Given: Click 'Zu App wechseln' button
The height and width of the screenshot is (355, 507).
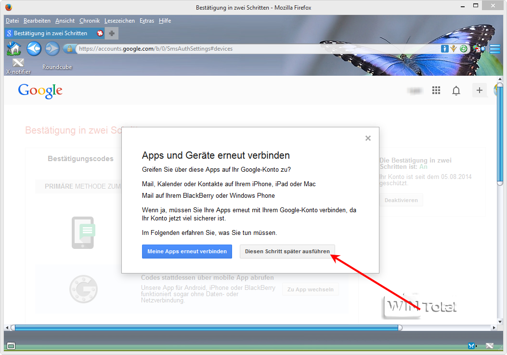Looking at the screenshot, I should [x=311, y=289].
